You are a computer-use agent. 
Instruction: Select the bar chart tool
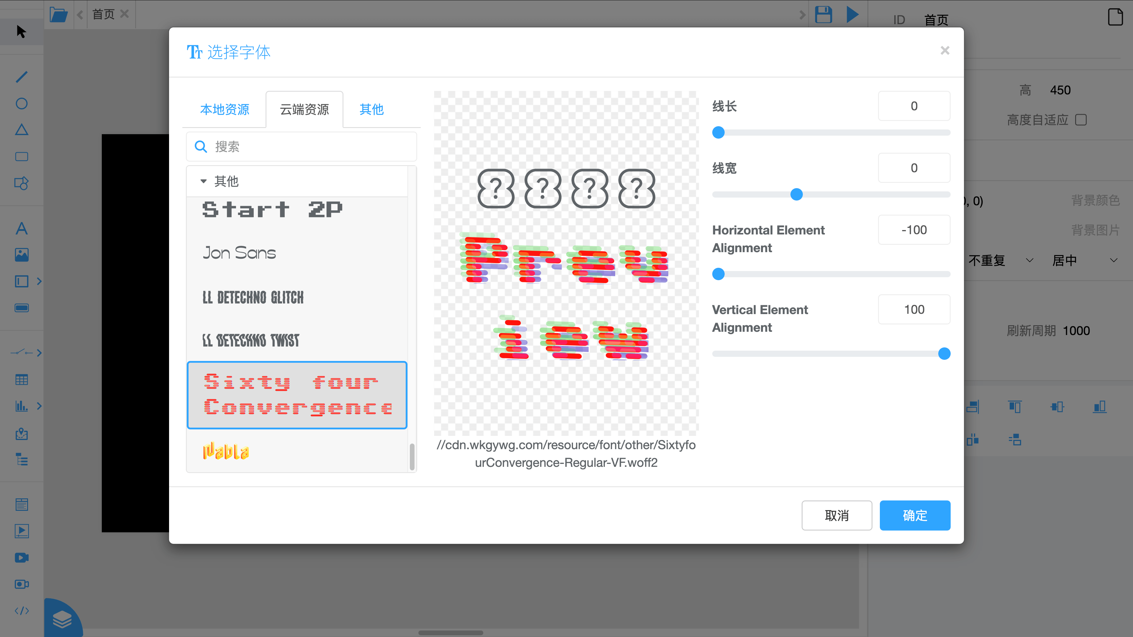pos(22,406)
